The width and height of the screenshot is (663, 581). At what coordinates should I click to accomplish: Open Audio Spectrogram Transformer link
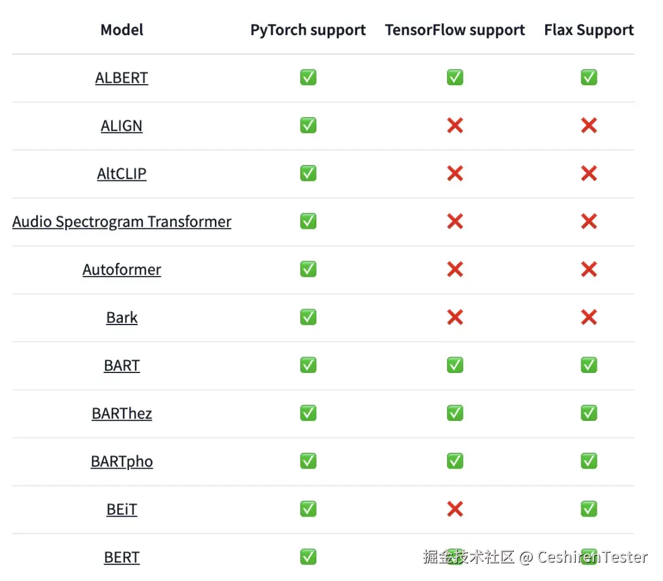[x=122, y=221]
